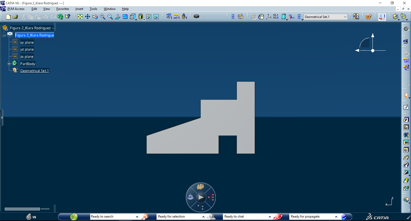Click the Rotate view tool

pos(95,17)
